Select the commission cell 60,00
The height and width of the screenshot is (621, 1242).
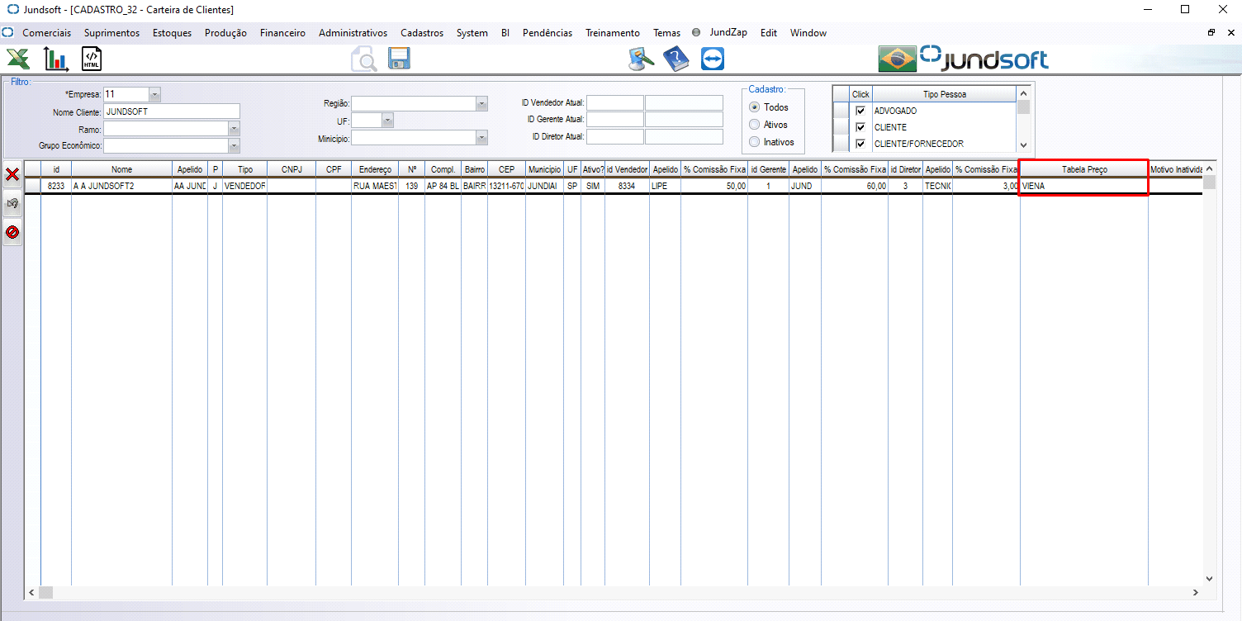click(x=855, y=186)
